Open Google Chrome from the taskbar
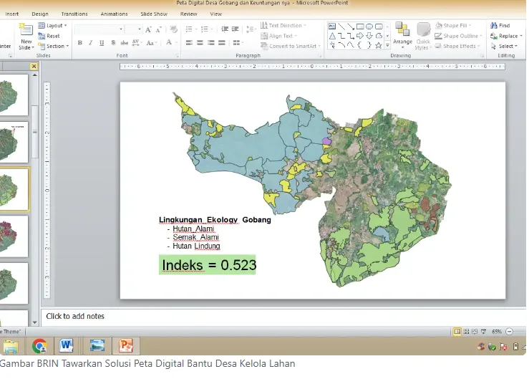This screenshot has height=379, width=529. [39, 346]
